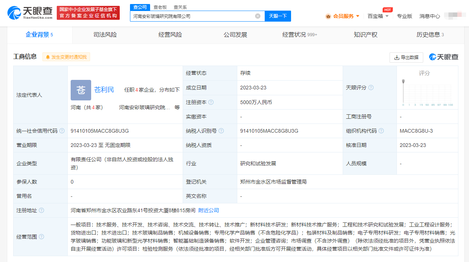Click the 导出数据 button

[406, 58]
